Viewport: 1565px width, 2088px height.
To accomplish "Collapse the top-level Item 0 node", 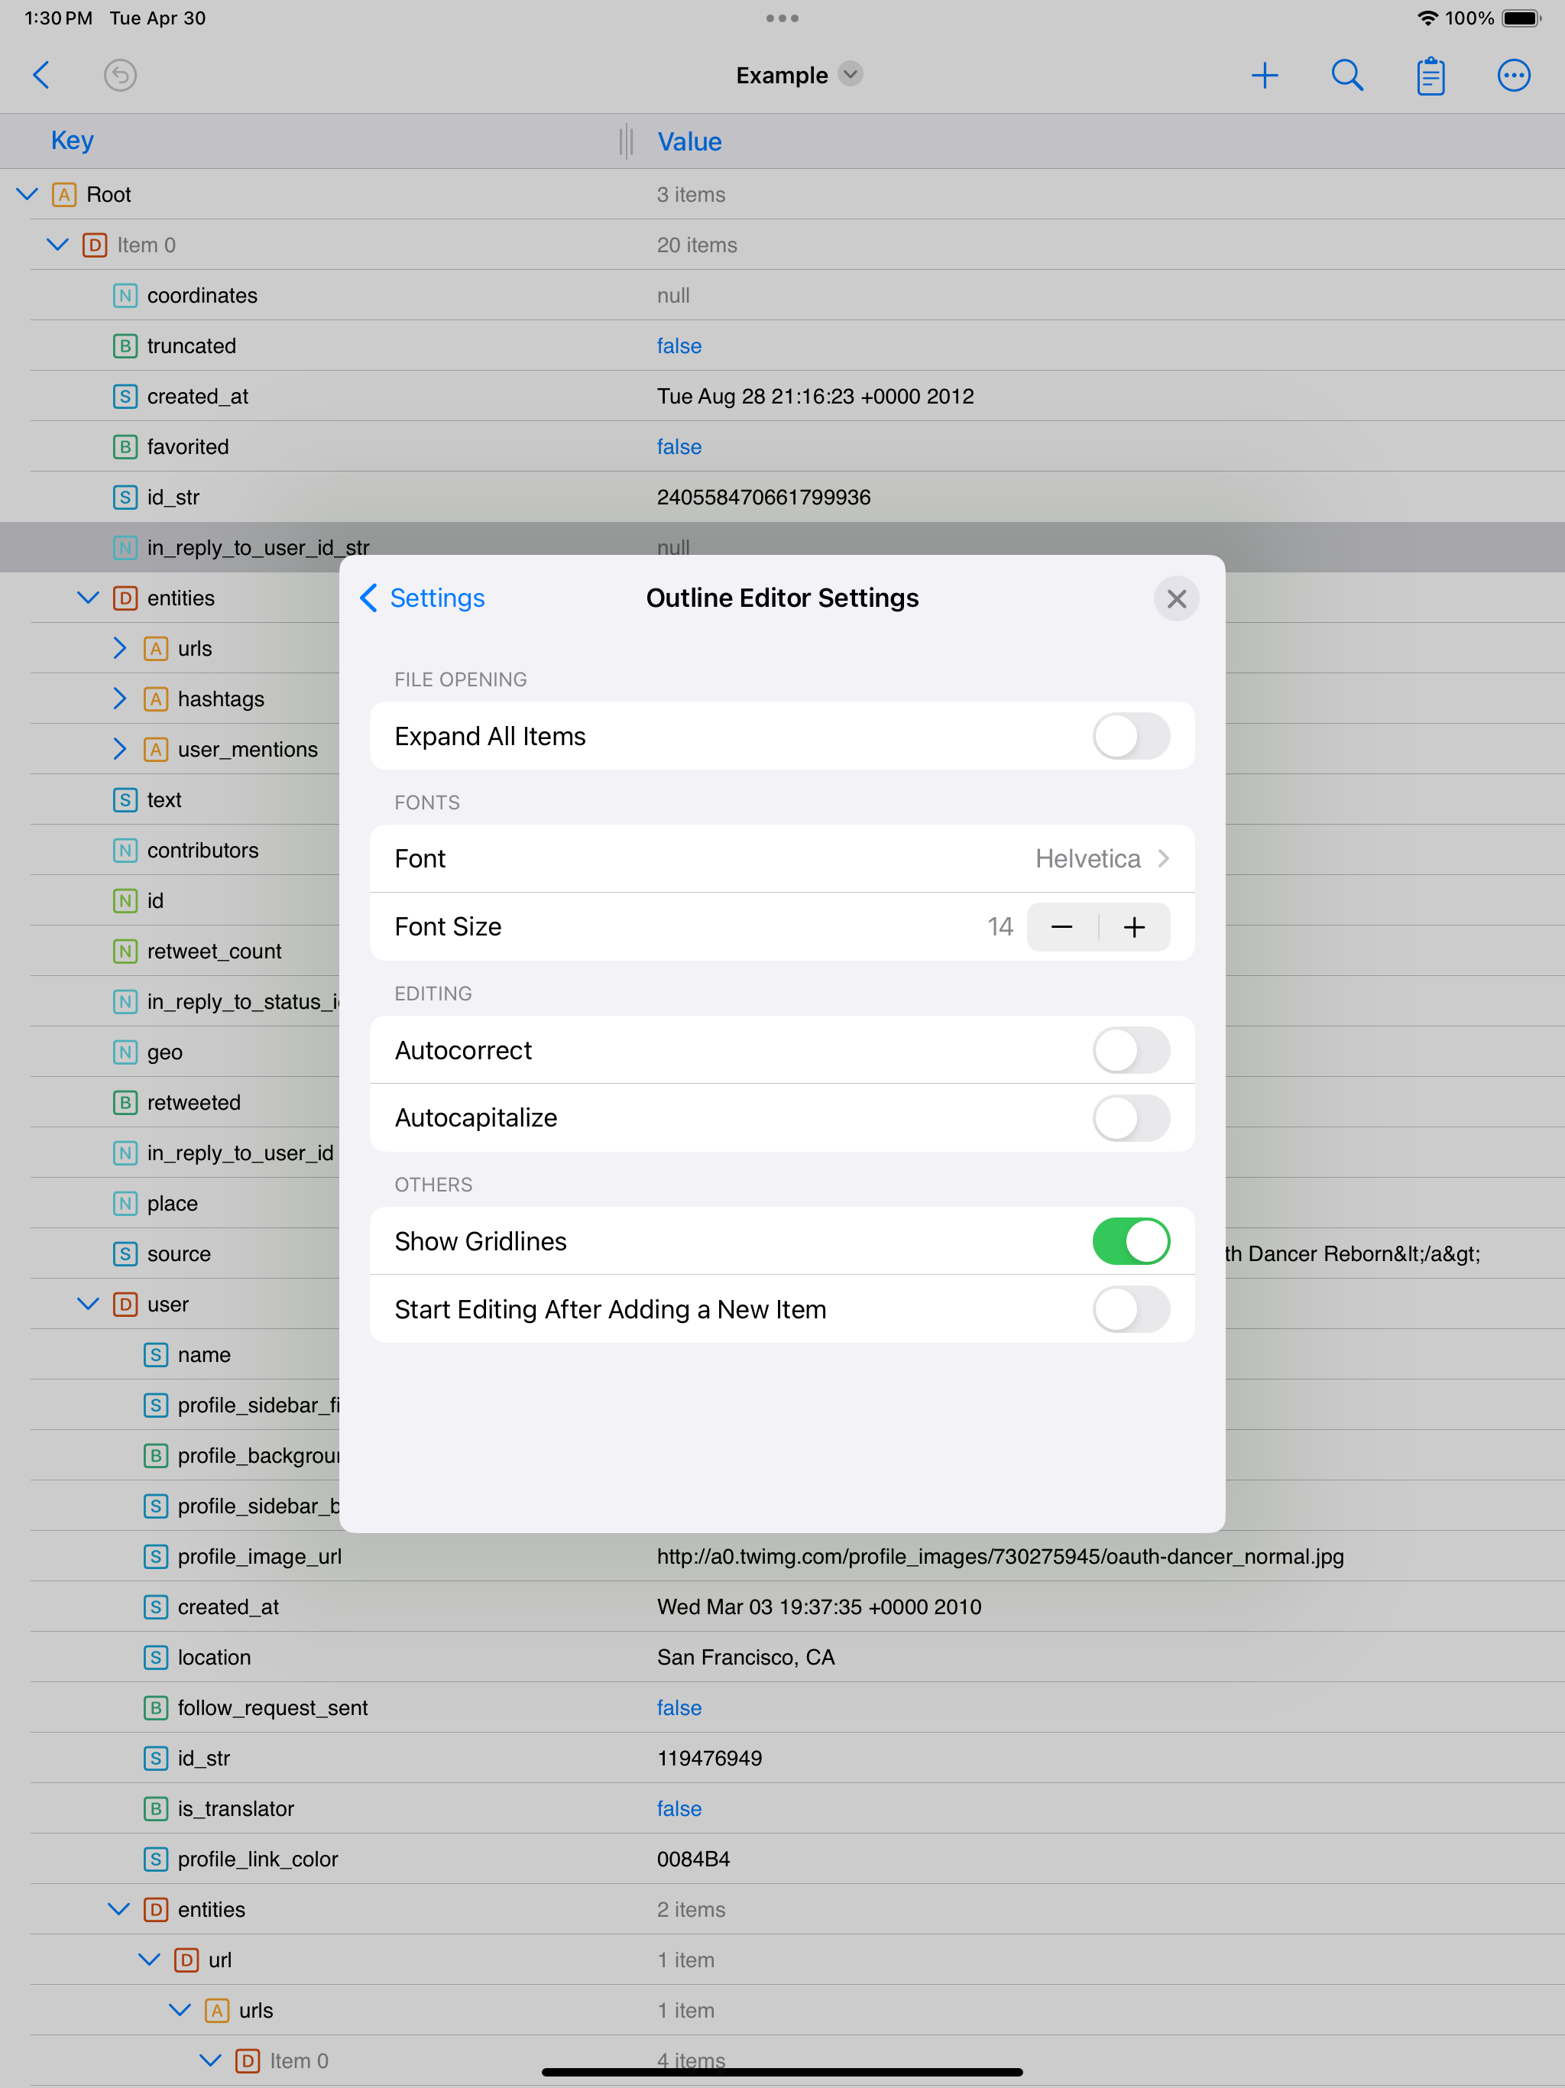I will pos(57,245).
